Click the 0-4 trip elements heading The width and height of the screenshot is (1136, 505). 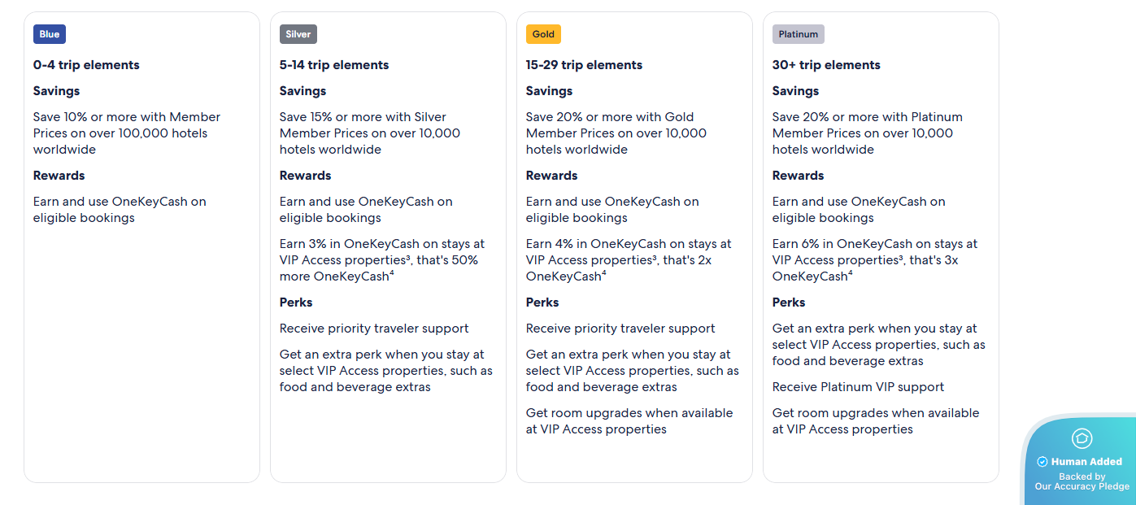click(x=86, y=65)
